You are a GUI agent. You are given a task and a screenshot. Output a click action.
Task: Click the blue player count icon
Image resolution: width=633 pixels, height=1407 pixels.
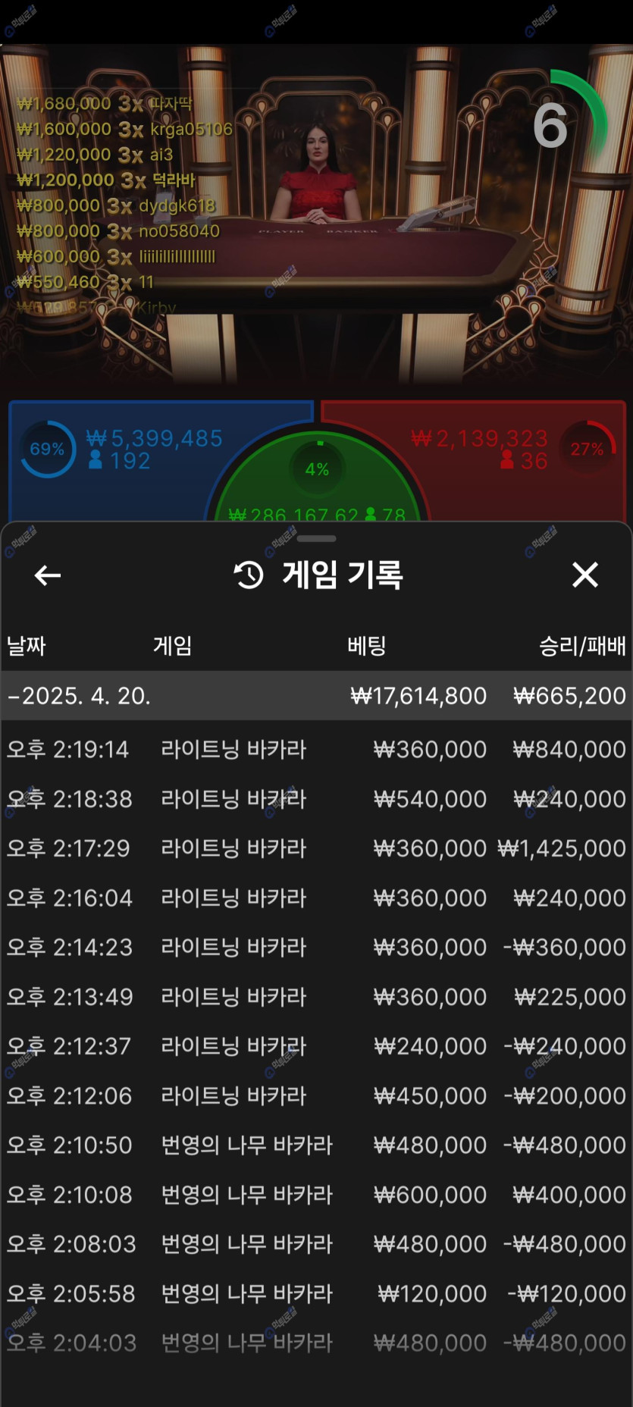coord(96,460)
